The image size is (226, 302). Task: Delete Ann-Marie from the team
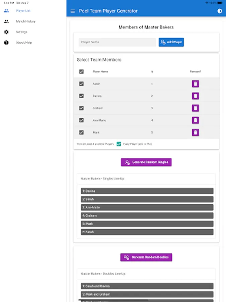196,120
